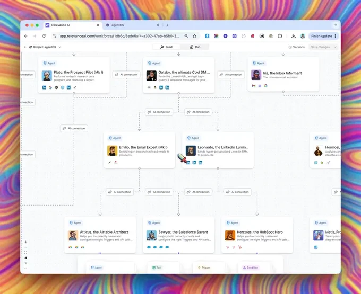The height and width of the screenshot is (294, 361).
Task: Click first Airtable icon on Atticus card
Action: 70,247
